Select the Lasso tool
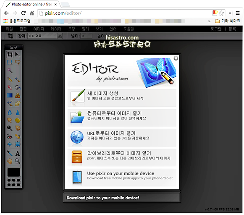The width and height of the screenshot is (244, 215). pyautogui.click(x=18, y=63)
